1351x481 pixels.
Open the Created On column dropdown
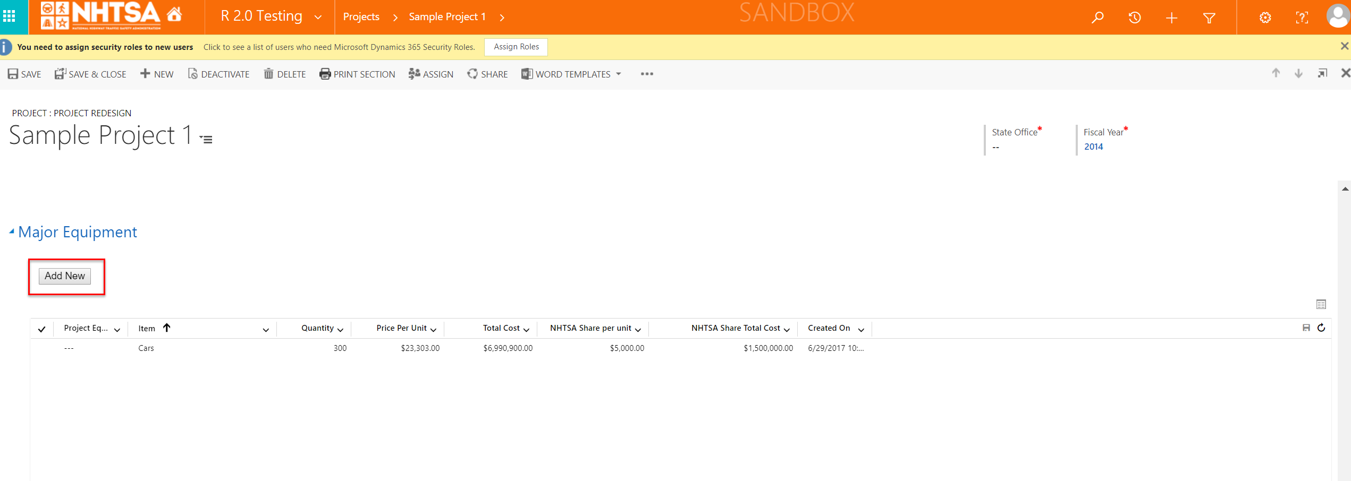861,330
